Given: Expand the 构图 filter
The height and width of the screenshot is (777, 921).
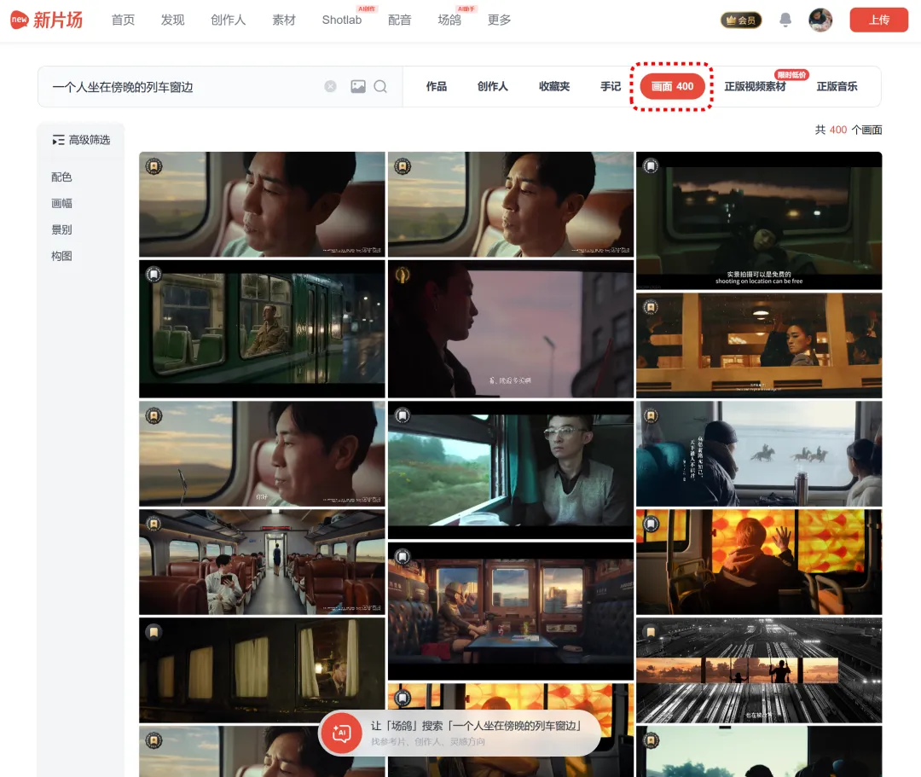Looking at the screenshot, I should 61,256.
